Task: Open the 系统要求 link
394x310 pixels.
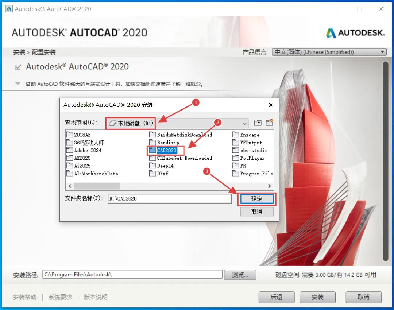Action: click(x=60, y=297)
